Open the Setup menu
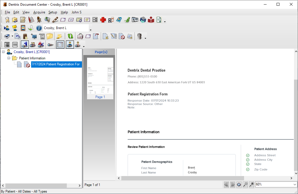 pyautogui.click(x=53, y=12)
